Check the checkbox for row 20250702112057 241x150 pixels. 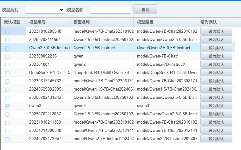[7, 115]
